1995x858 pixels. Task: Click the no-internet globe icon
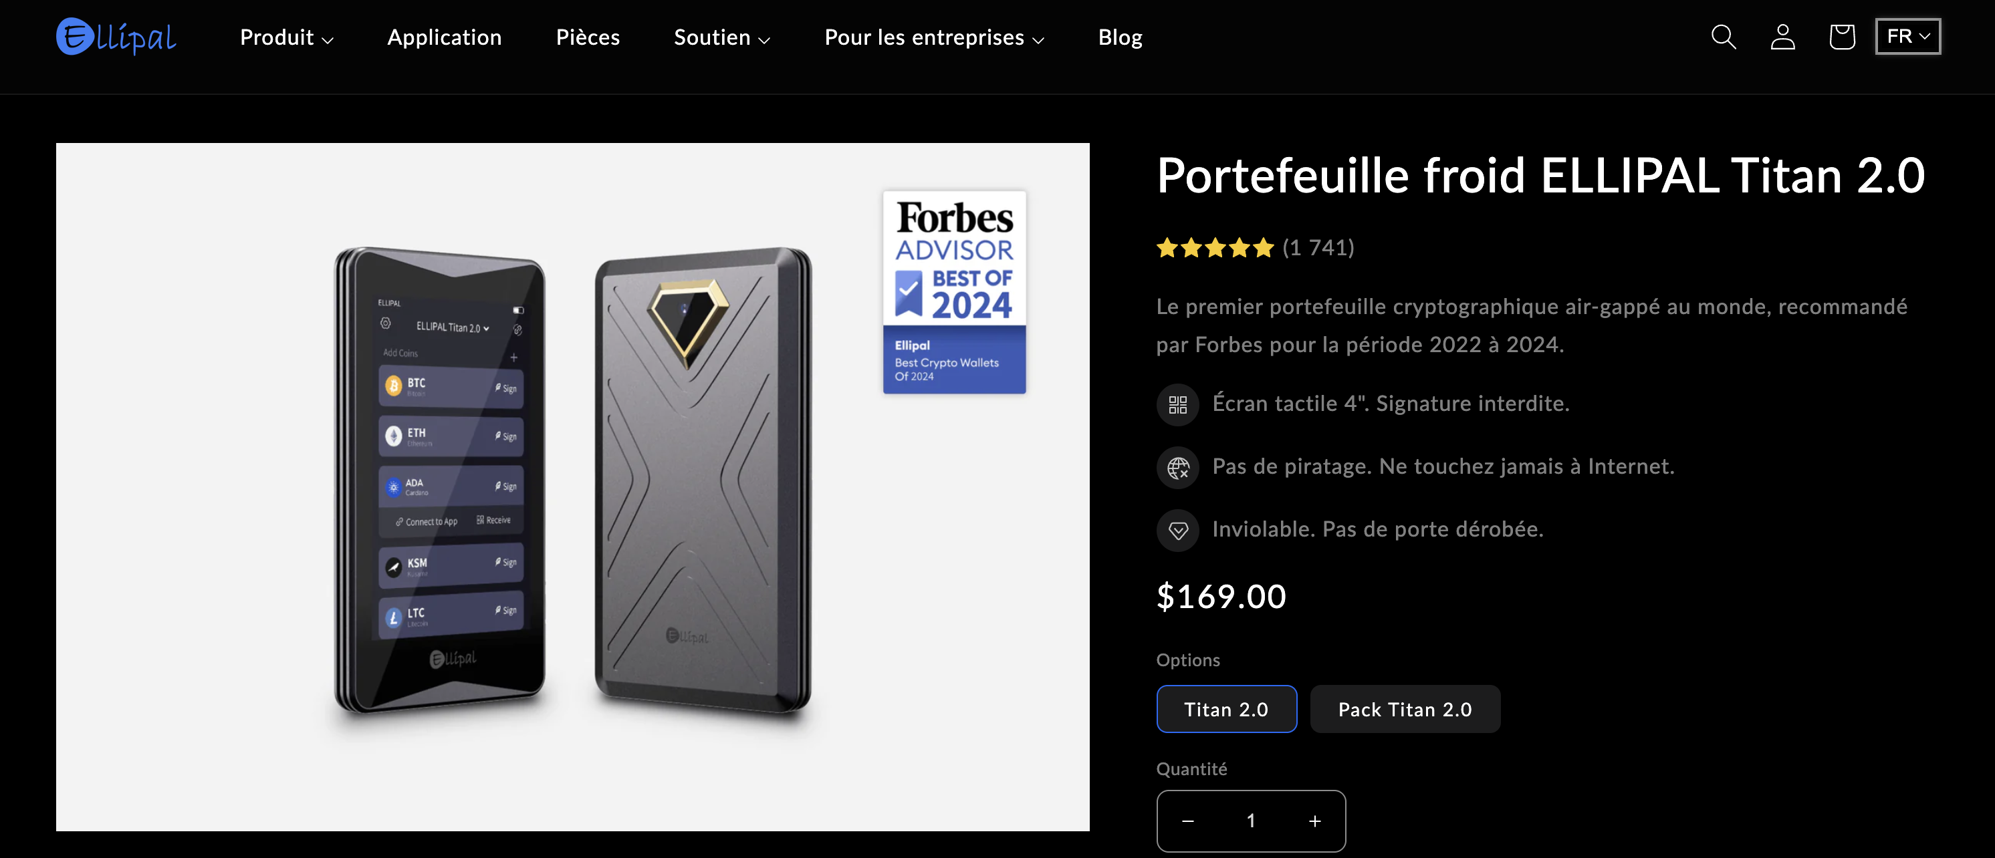pos(1177,467)
